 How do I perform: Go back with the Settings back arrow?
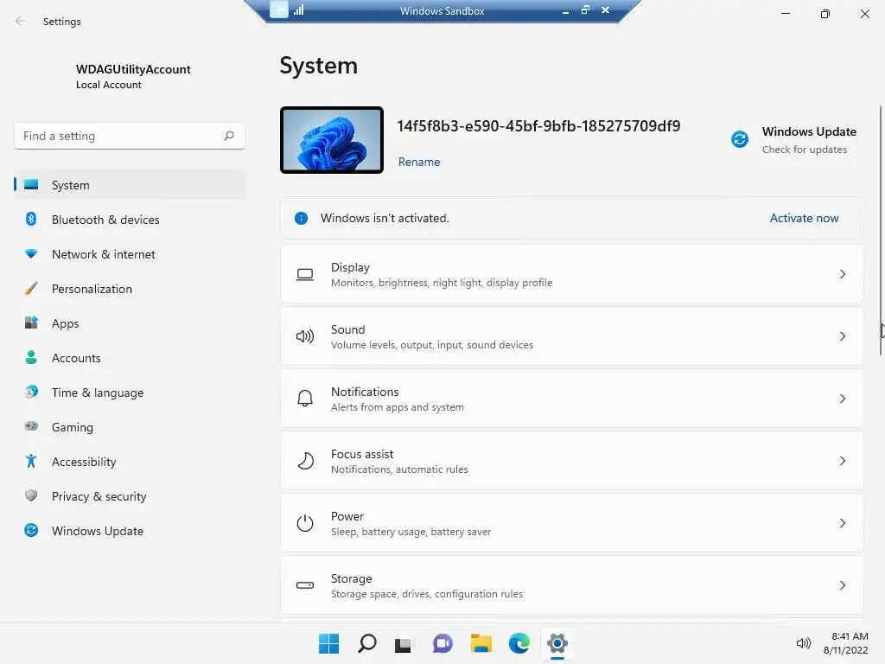coord(21,21)
